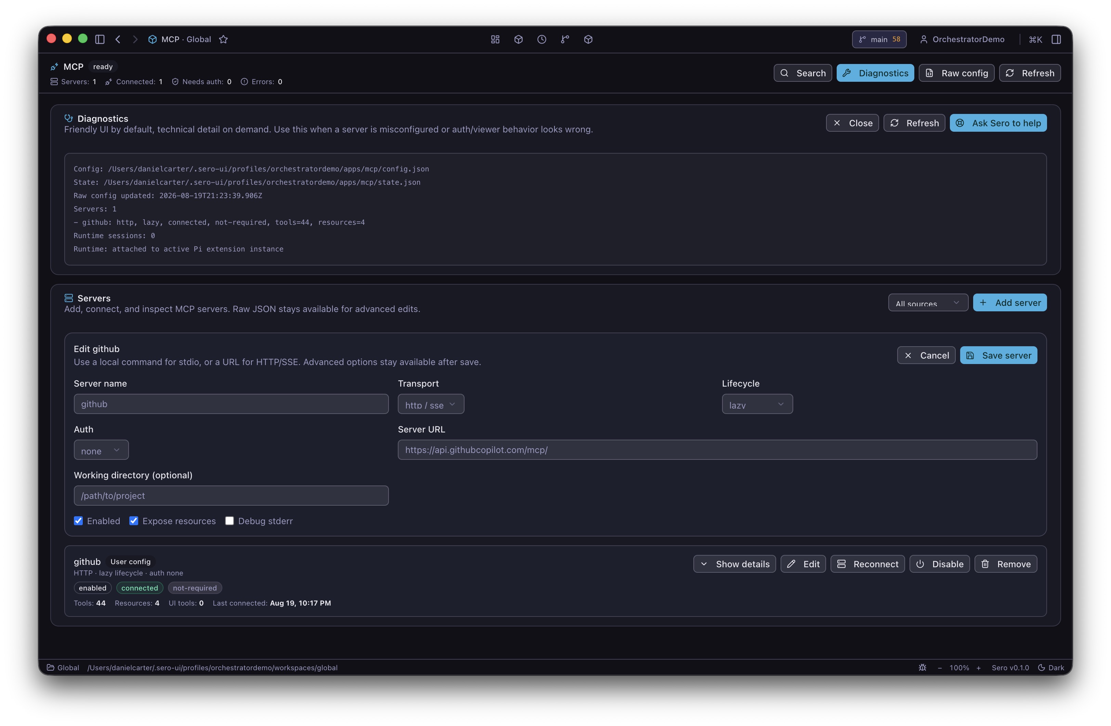
Task: Star the MCP · Global page
Action: point(224,39)
